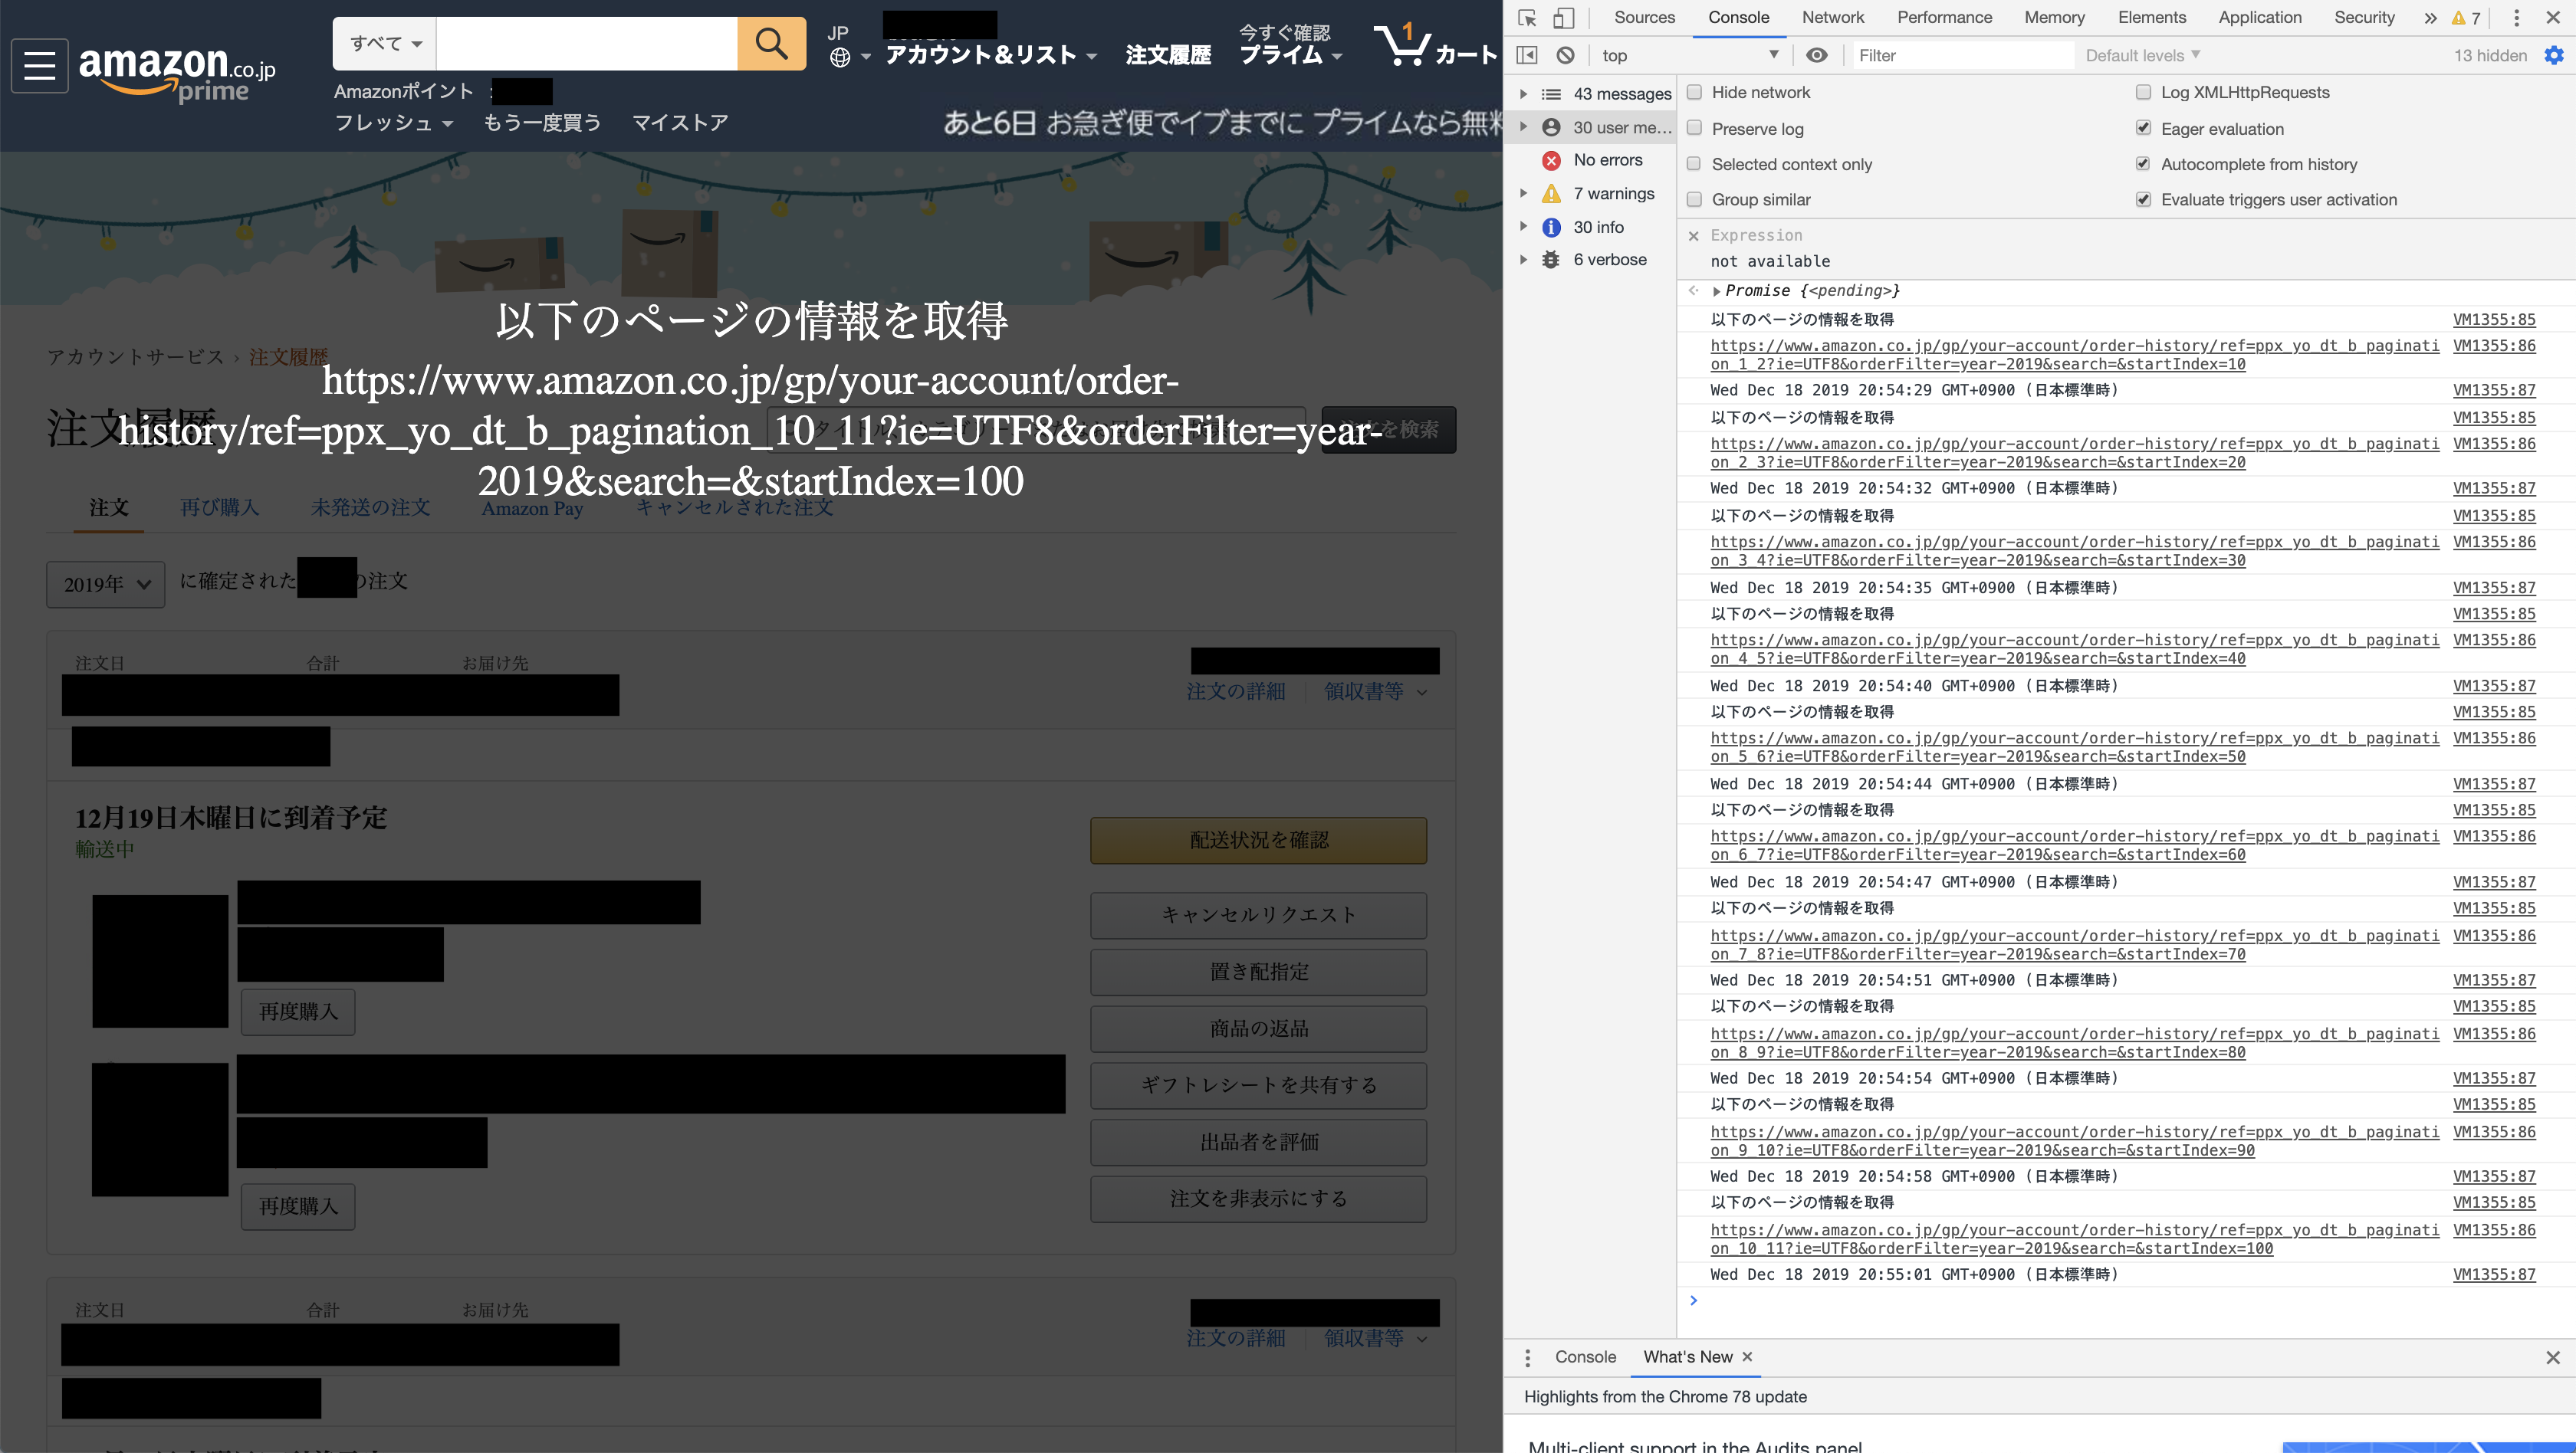Click the 7 warnings badge
Image resolution: width=2576 pixels, height=1453 pixels.
[2466, 18]
